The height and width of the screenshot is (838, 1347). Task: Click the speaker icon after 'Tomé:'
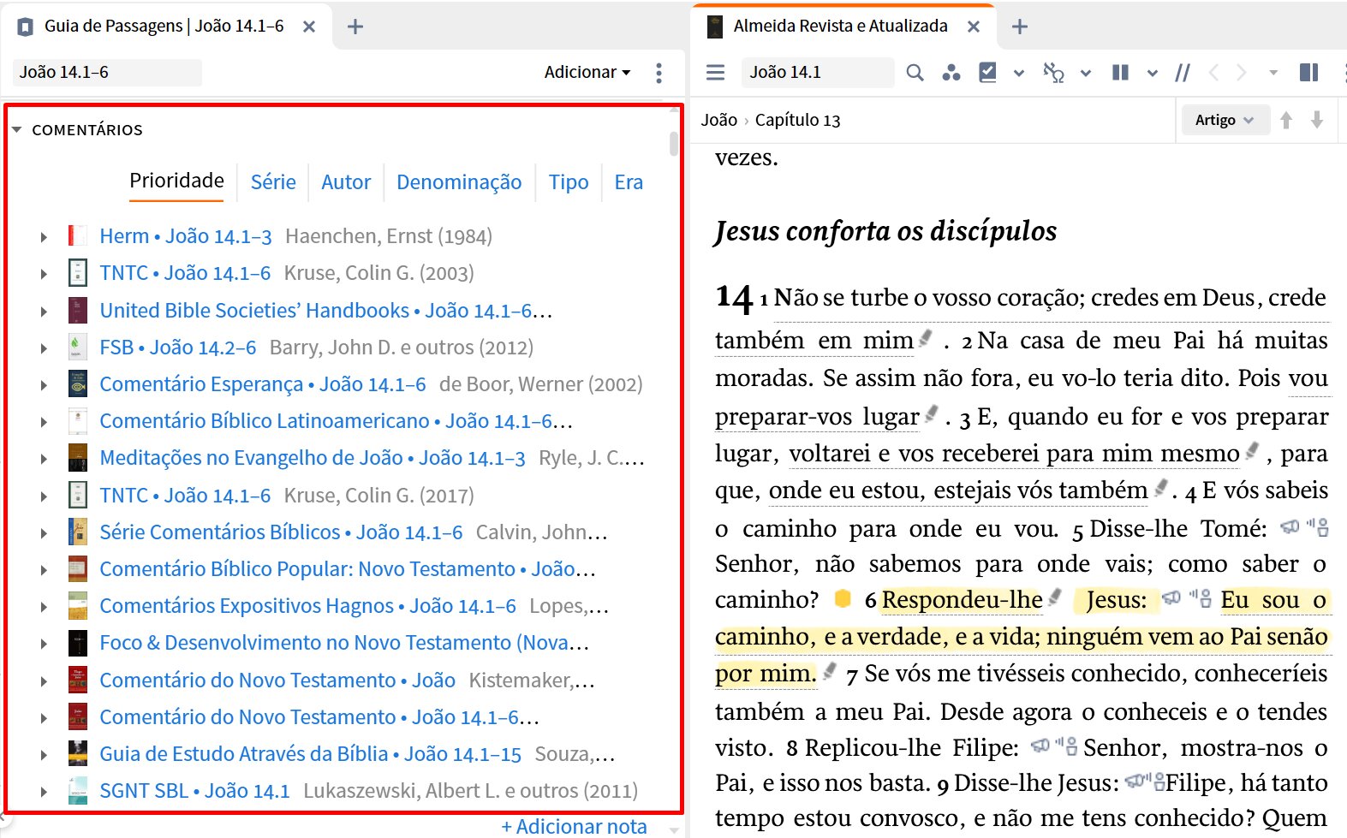[1290, 526]
